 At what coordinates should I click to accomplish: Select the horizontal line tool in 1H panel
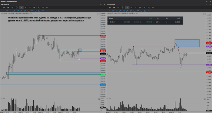7,11
